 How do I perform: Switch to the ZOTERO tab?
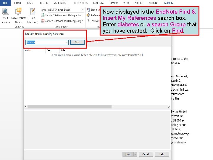pyautogui.click(x=139, y=3)
